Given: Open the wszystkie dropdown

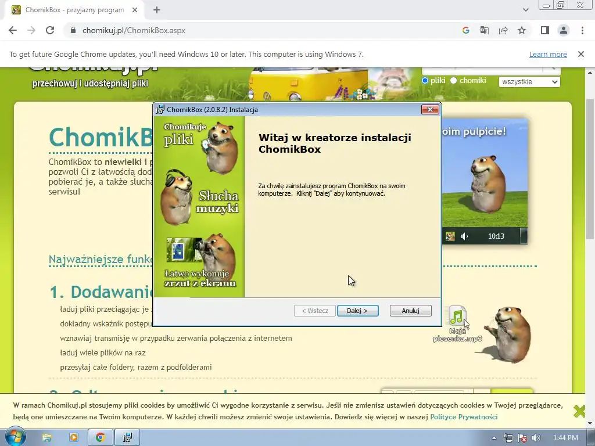Looking at the screenshot, I should (x=529, y=81).
